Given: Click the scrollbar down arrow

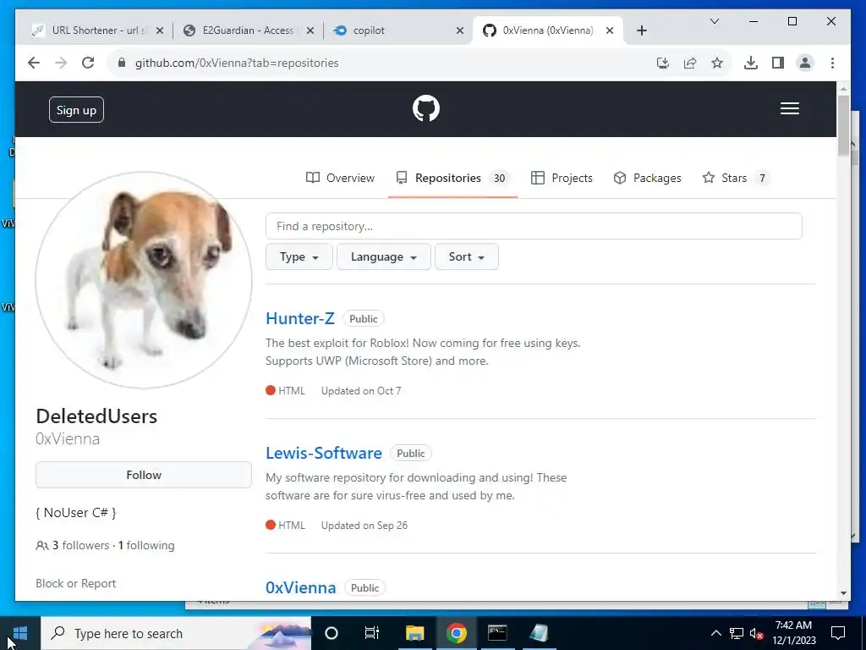Looking at the screenshot, I should (x=843, y=593).
